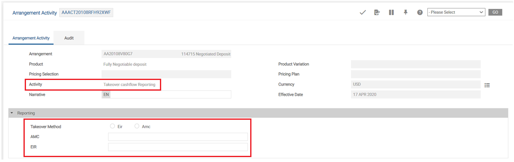Click the Narrative text field

[171, 94]
